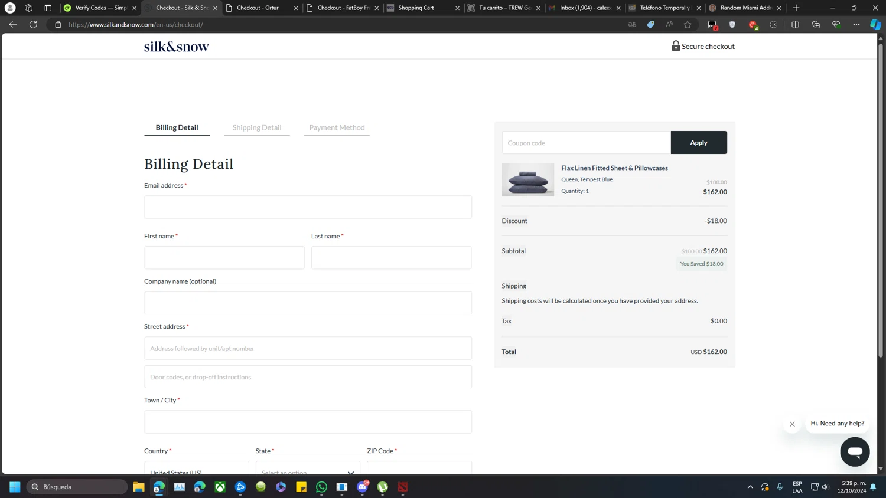The height and width of the screenshot is (498, 886).
Task: Switch to the Checkout - Ortur tab
Action: (262, 8)
